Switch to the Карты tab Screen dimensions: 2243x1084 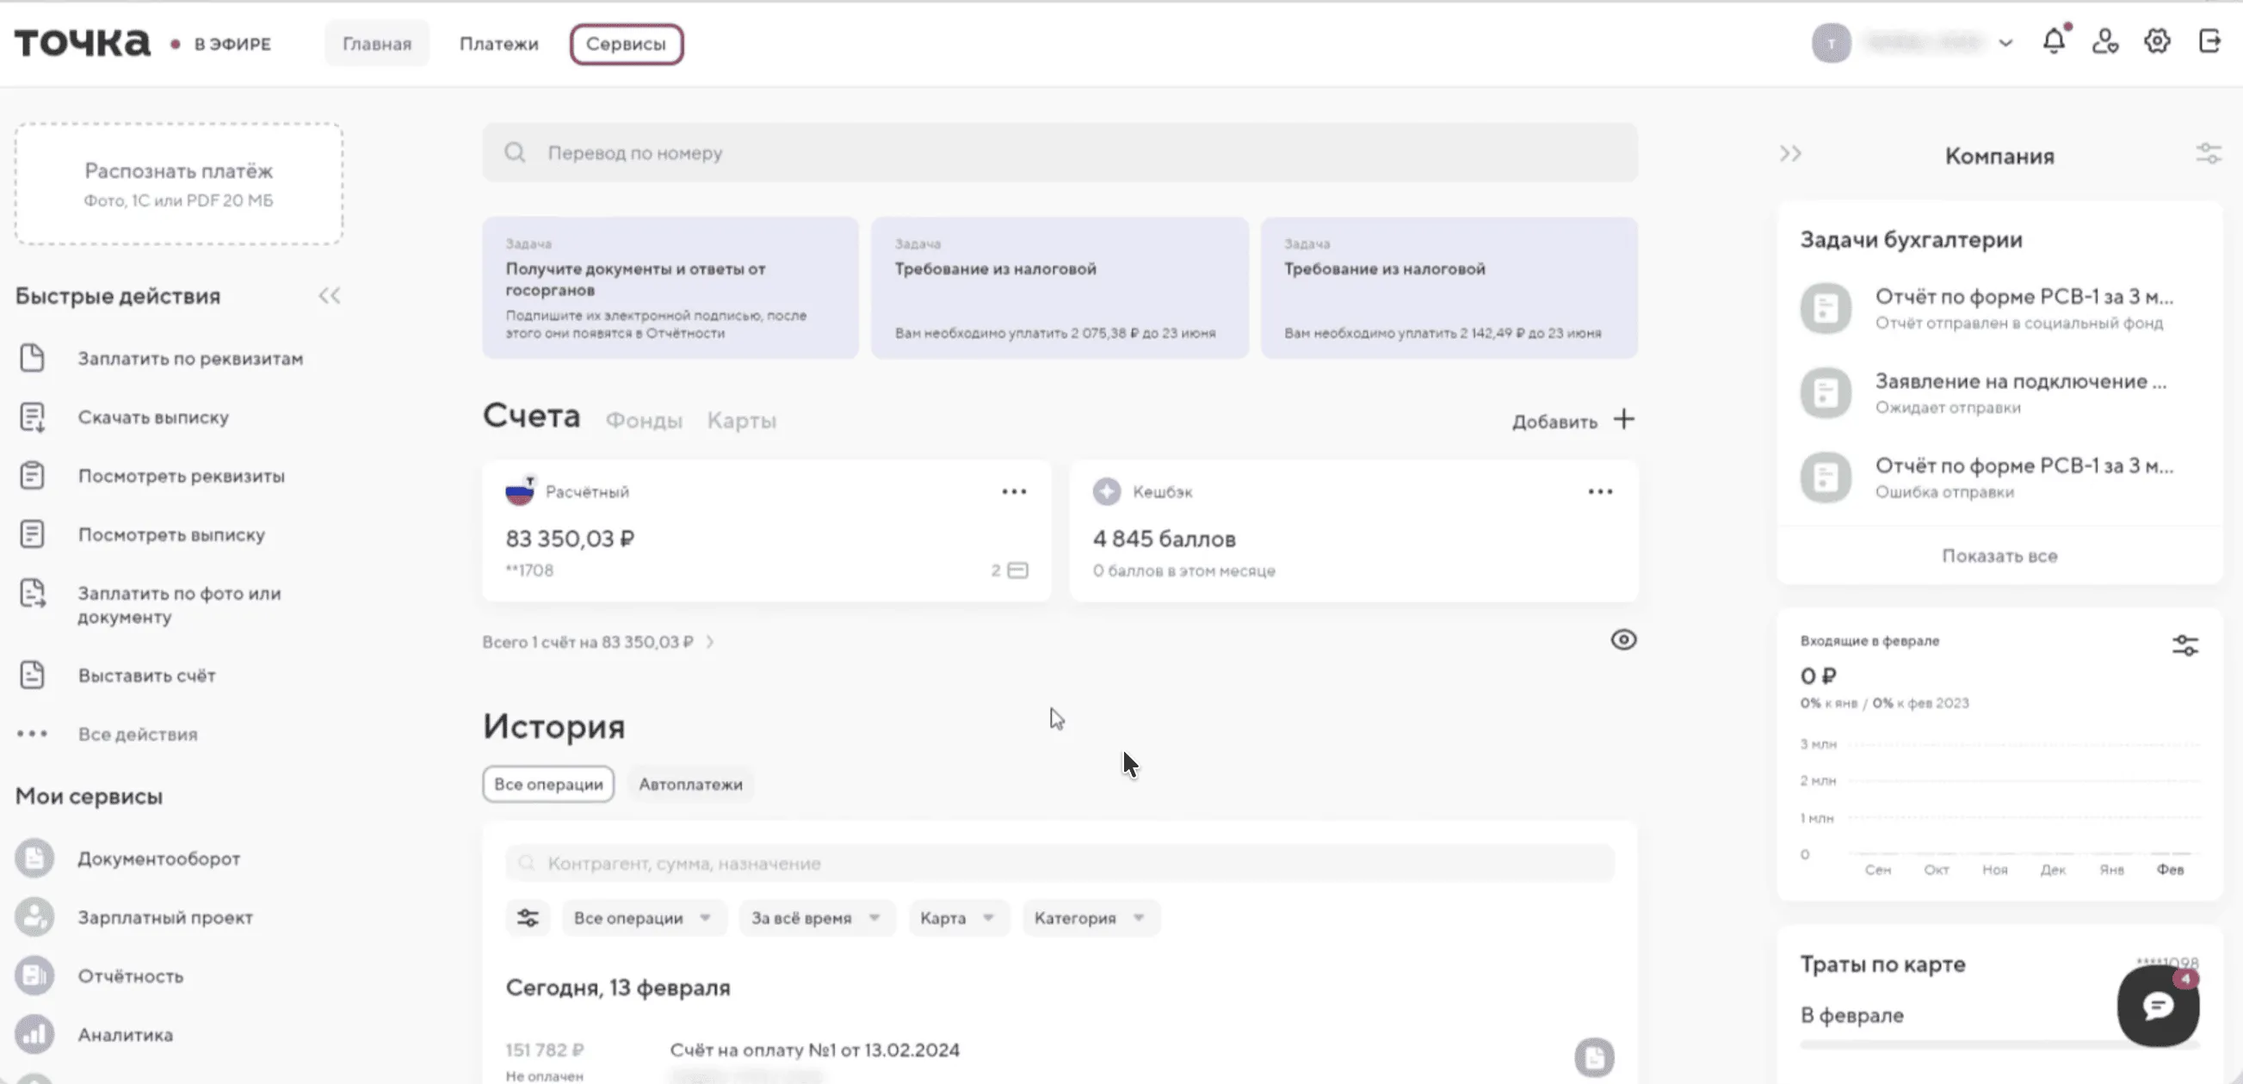(x=741, y=421)
